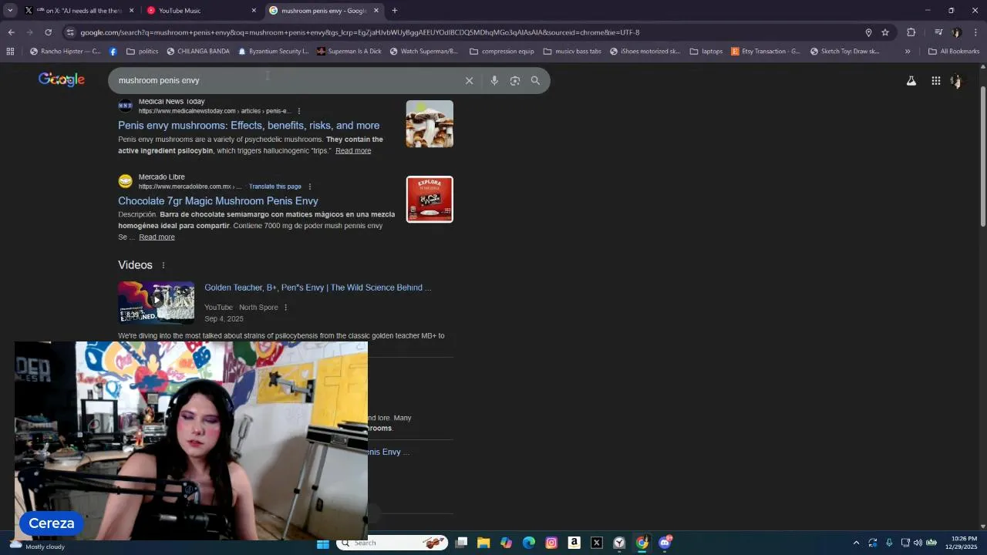Bookmark this page with the star
Image resolution: width=987 pixels, height=555 pixels.
click(x=885, y=32)
